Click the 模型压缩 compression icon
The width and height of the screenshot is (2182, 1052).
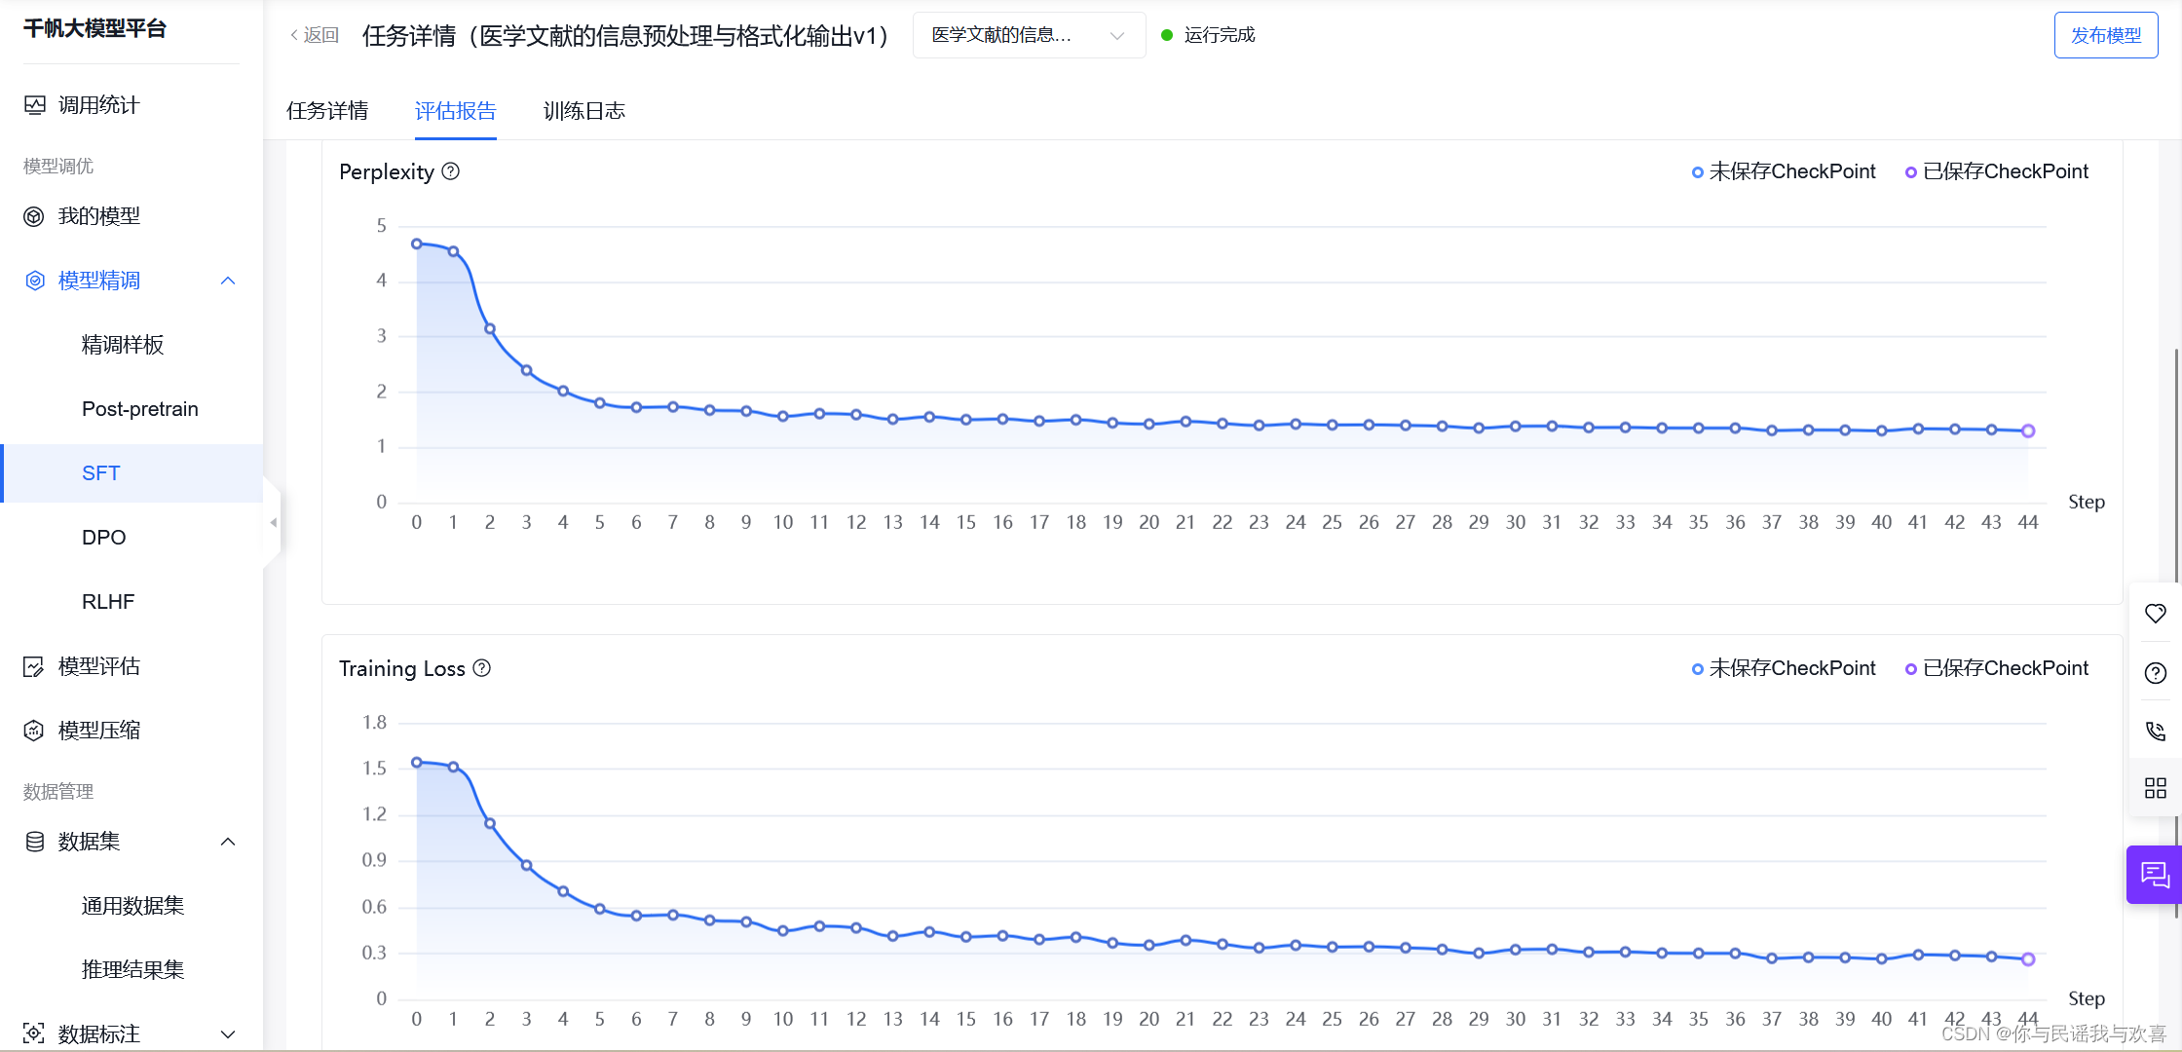[x=35, y=731]
